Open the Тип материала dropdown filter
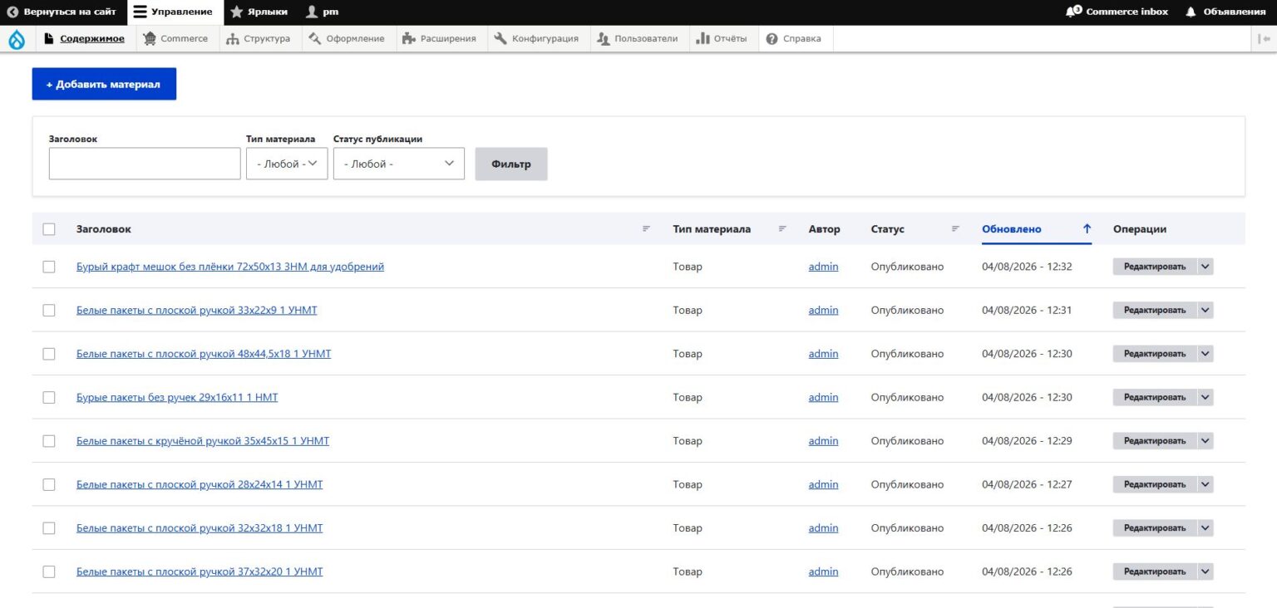The height and width of the screenshot is (608, 1277). pos(287,164)
